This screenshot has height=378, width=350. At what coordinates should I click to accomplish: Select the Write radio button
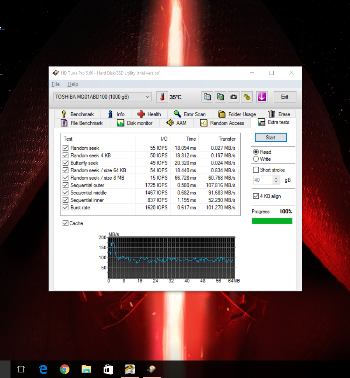point(256,159)
